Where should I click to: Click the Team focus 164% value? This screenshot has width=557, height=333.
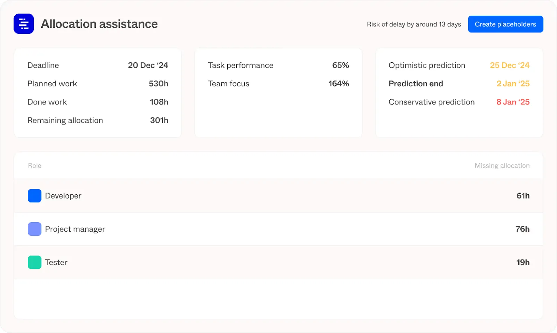[x=339, y=84]
